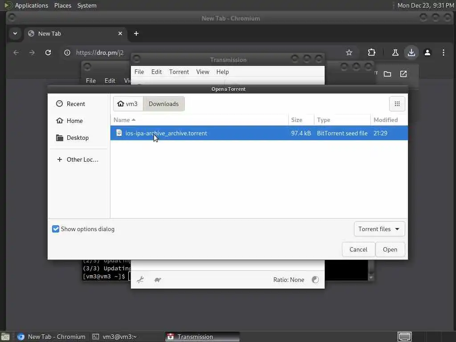Viewport: 456px width, 342px height.
Task: Open Places menu in top panel
Action: (62, 5)
